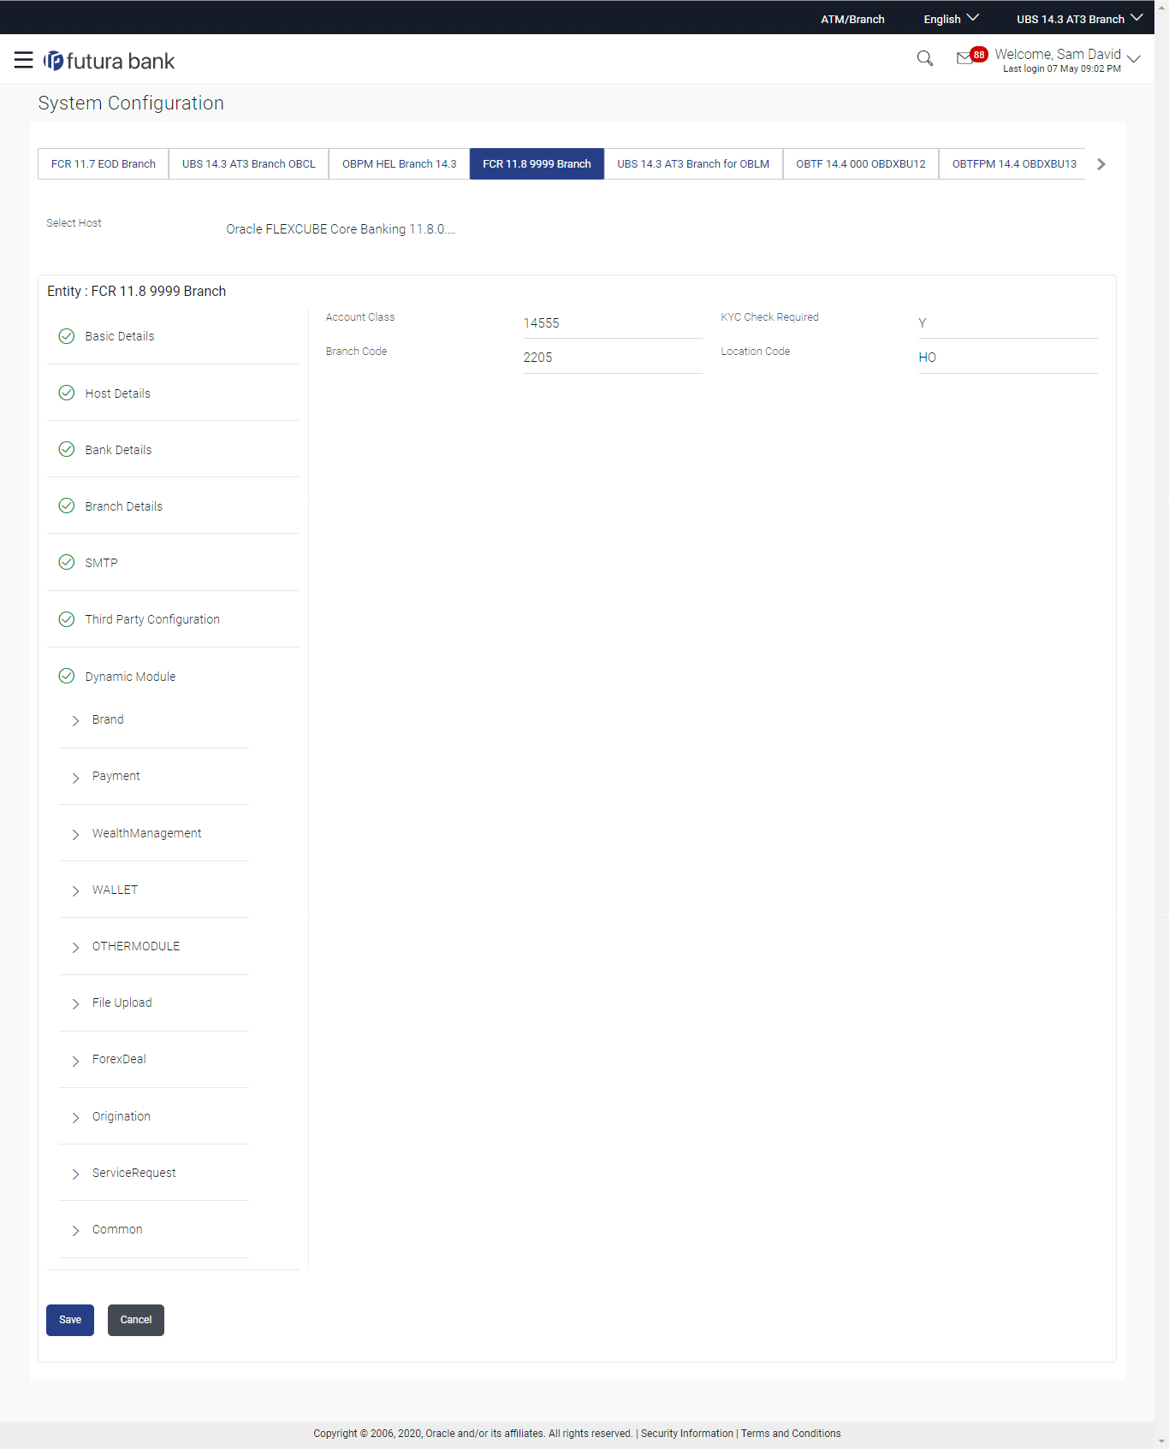Click the Bank Details checkmark icon
1169x1449 pixels.
coord(66,449)
